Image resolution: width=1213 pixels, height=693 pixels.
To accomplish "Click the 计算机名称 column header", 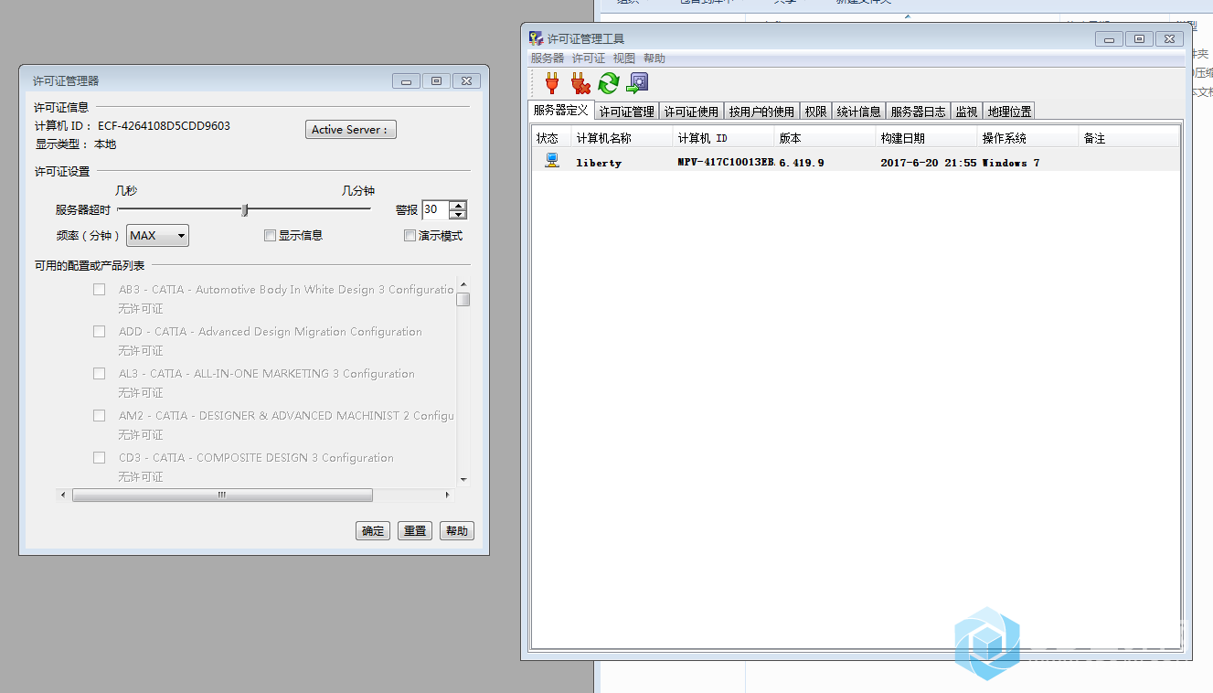I will (622, 138).
